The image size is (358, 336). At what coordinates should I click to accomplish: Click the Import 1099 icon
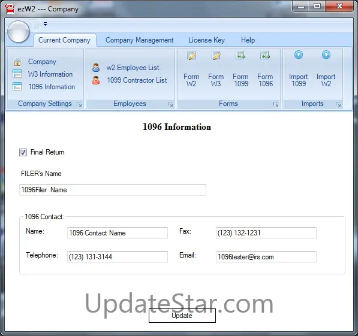click(299, 55)
